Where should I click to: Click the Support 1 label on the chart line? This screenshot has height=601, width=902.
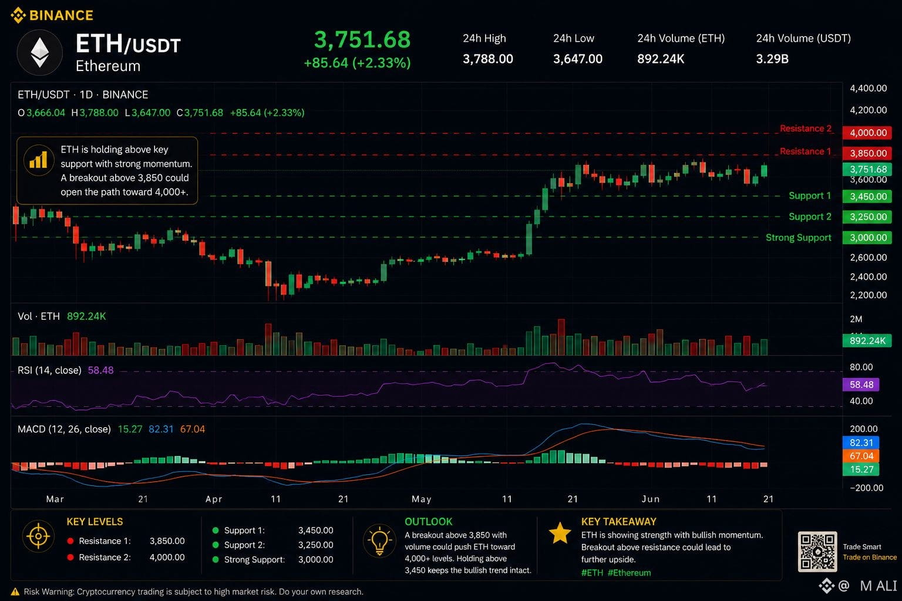[810, 196]
